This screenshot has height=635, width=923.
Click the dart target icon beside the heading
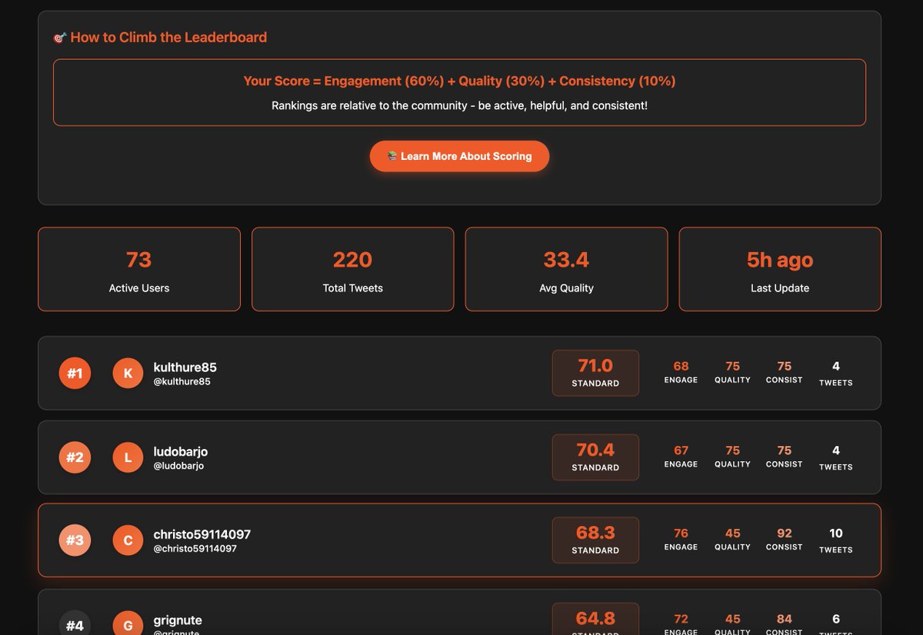60,38
